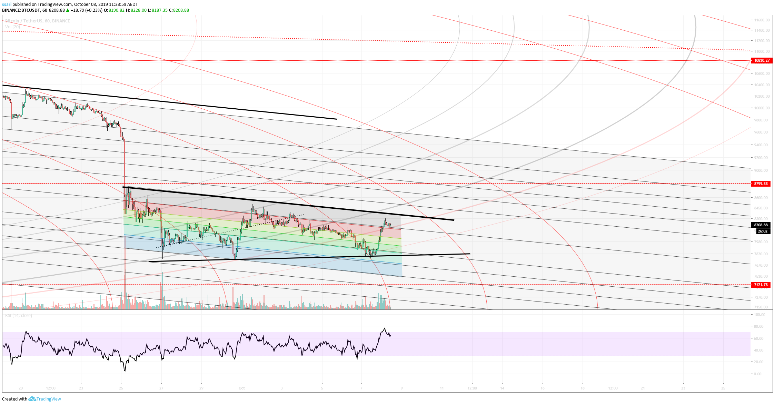Click the red 8799.88 price label
Screen dimensions: 775x405
pos(761,184)
